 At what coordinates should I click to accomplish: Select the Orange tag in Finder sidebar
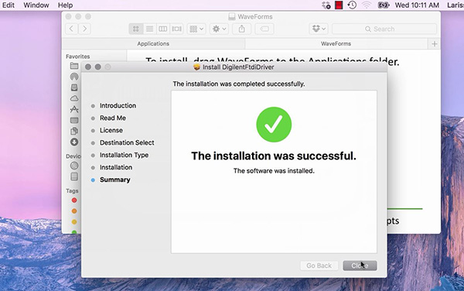click(x=74, y=211)
